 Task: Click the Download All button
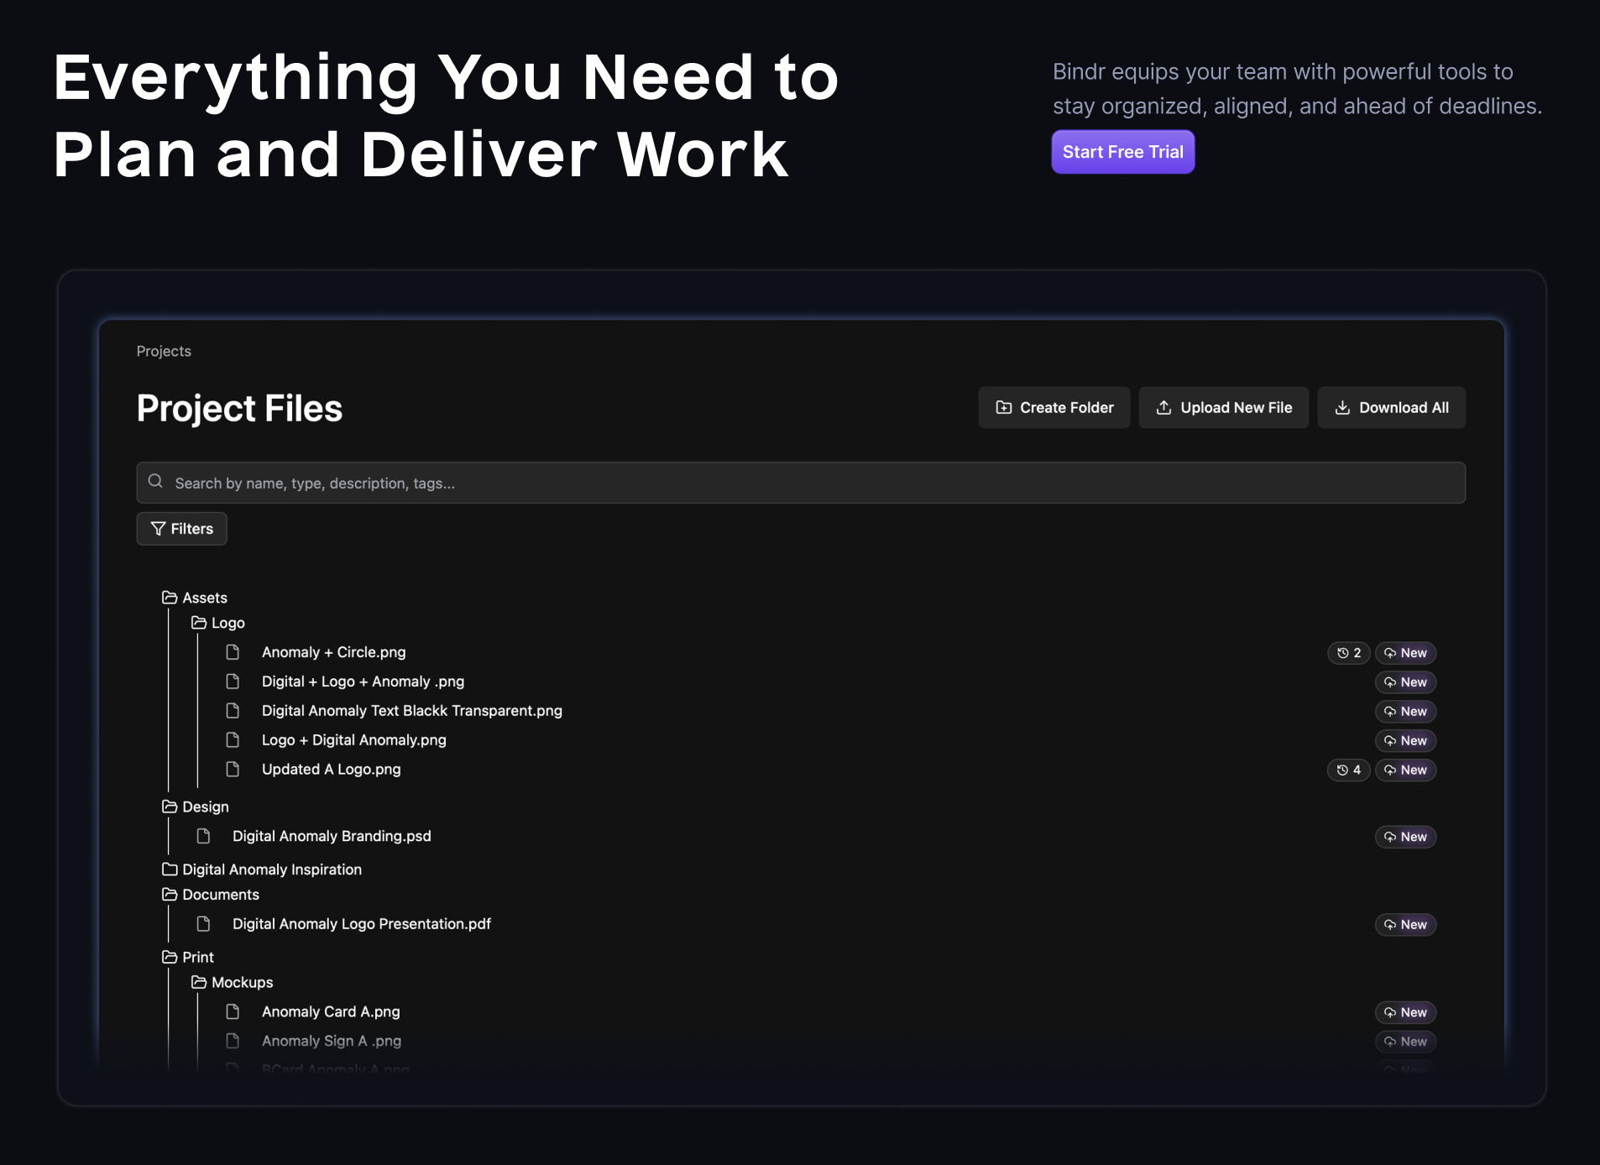pos(1392,407)
